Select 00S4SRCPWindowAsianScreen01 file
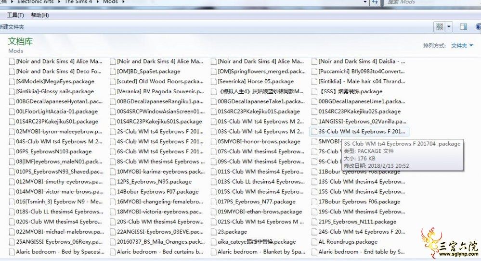481x261 pixels. (161, 112)
